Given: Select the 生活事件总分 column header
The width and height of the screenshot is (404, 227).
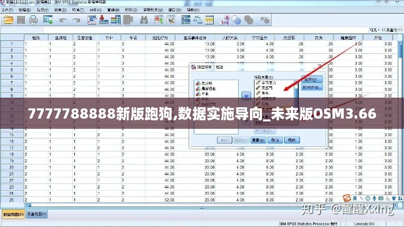Looking at the screenshot, I should tap(195, 38).
